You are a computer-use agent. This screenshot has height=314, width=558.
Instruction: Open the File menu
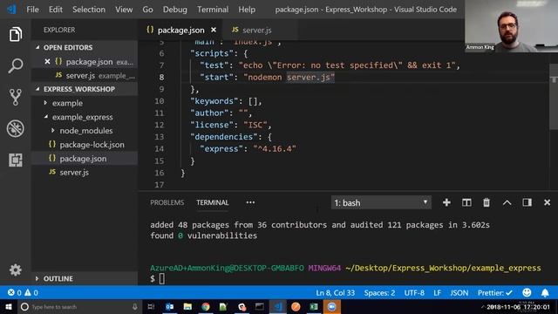pyautogui.click(x=32, y=10)
